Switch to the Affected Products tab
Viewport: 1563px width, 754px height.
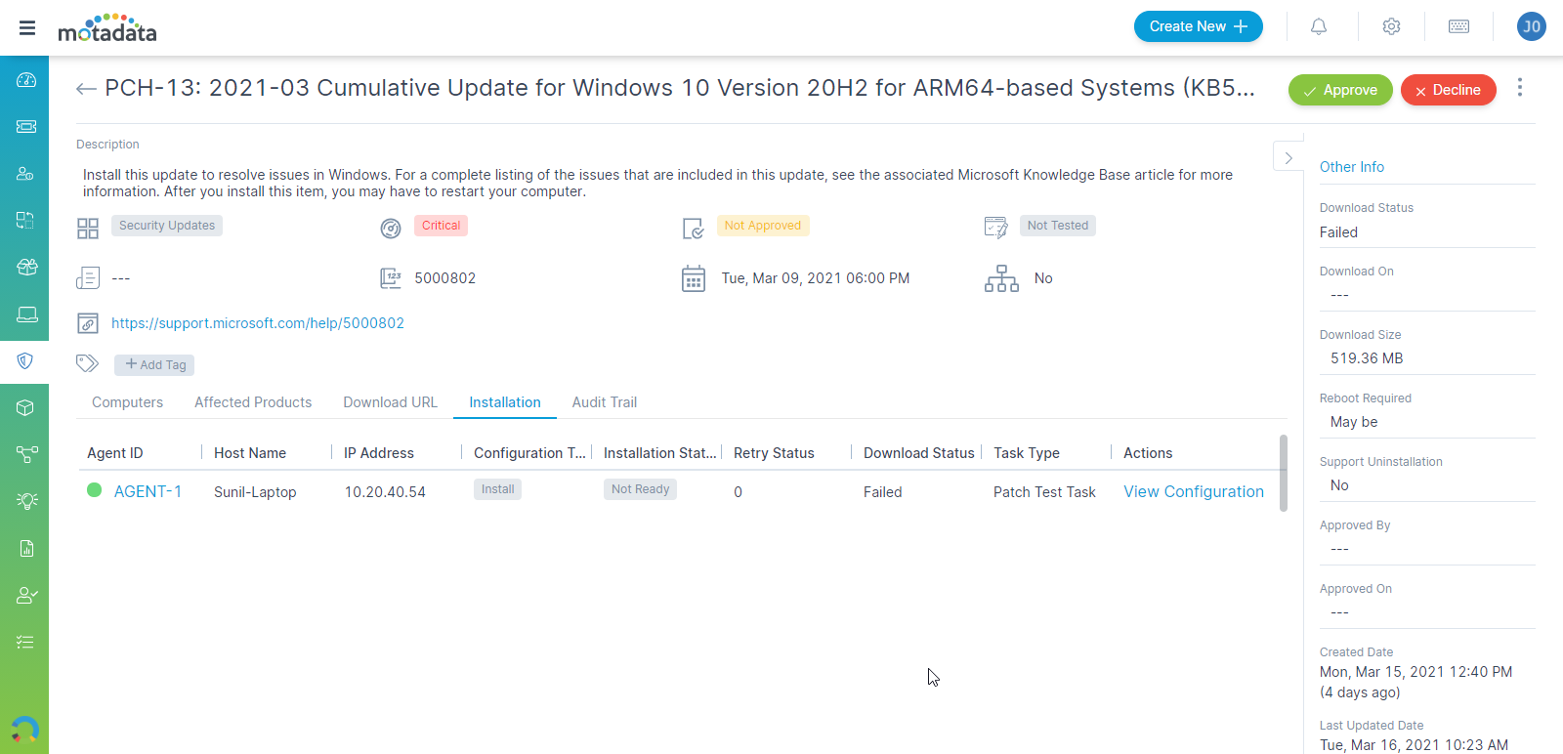coord(253,402)
